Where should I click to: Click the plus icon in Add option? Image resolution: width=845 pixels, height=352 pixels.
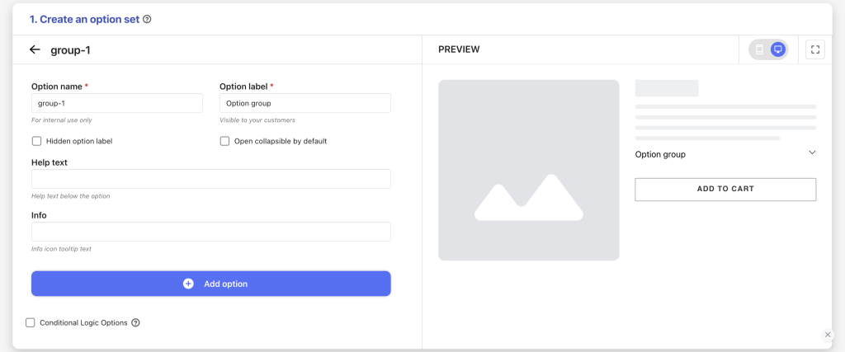tap(188, 284)
